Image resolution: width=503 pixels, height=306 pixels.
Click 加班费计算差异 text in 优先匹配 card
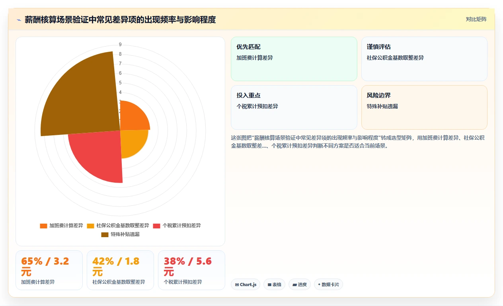pyautogui.click(x=255, y=58)
